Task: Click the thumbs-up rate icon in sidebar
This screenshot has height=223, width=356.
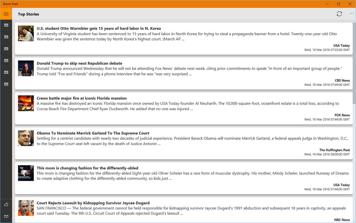Action: (6, 205)
